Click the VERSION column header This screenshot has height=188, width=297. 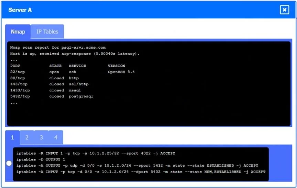click(116, 66)
